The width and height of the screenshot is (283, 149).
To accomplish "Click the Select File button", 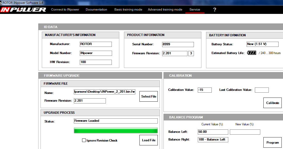I will (148, 96).
